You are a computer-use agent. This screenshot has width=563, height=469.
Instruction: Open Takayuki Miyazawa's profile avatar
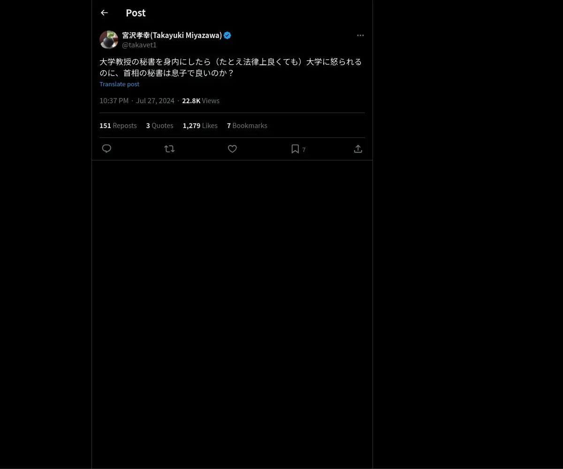tap(109, 40)
